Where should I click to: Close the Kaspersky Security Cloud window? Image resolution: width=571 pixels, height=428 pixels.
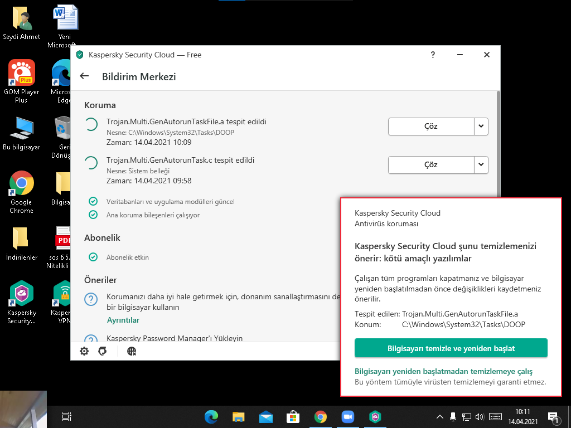486,55
